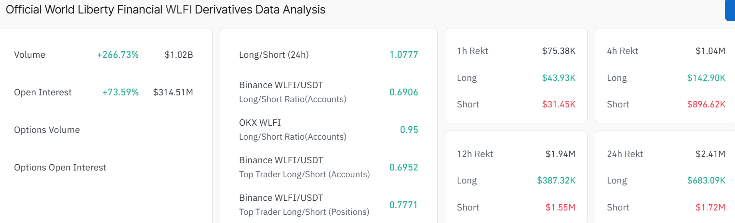Image resolution: width=735 pixels, height=223 pixels.
Task: Click the +266.73% volume change value
Action: pyautogui.click(x=118, y=55)
